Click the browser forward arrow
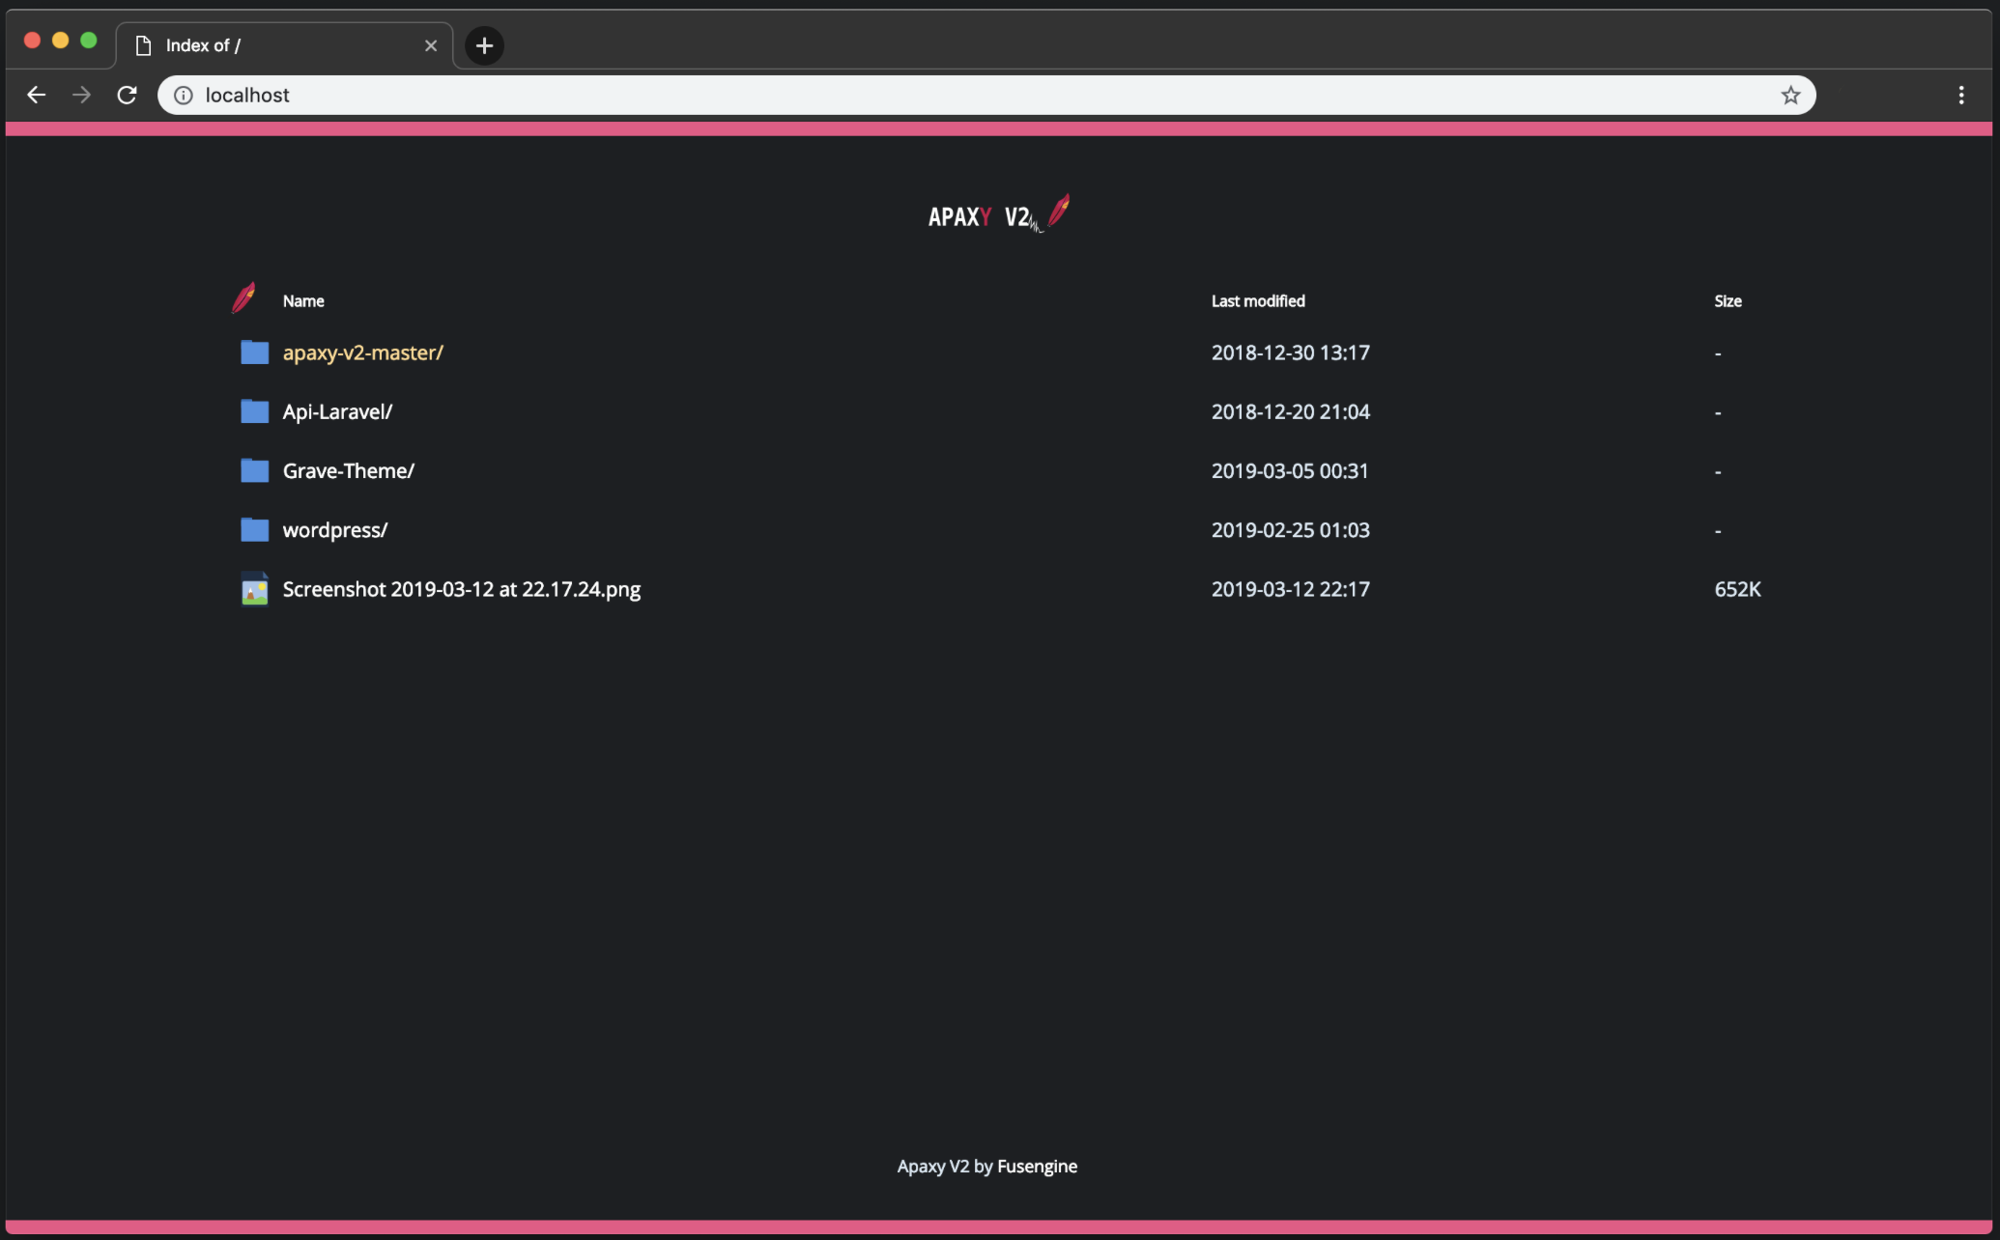 point(82,95)
